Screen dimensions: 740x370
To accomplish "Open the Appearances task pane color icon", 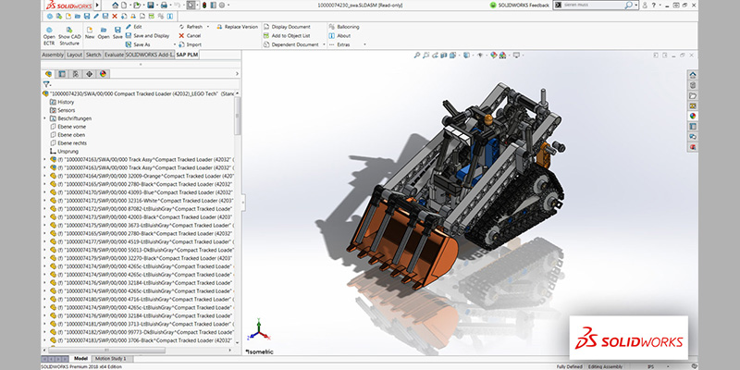I will coord(693,117).
